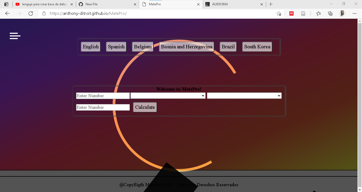The width and height of the screenshot is (362, 192).
Task: Open the rightmost conversion dropdown
Action: 244,96
